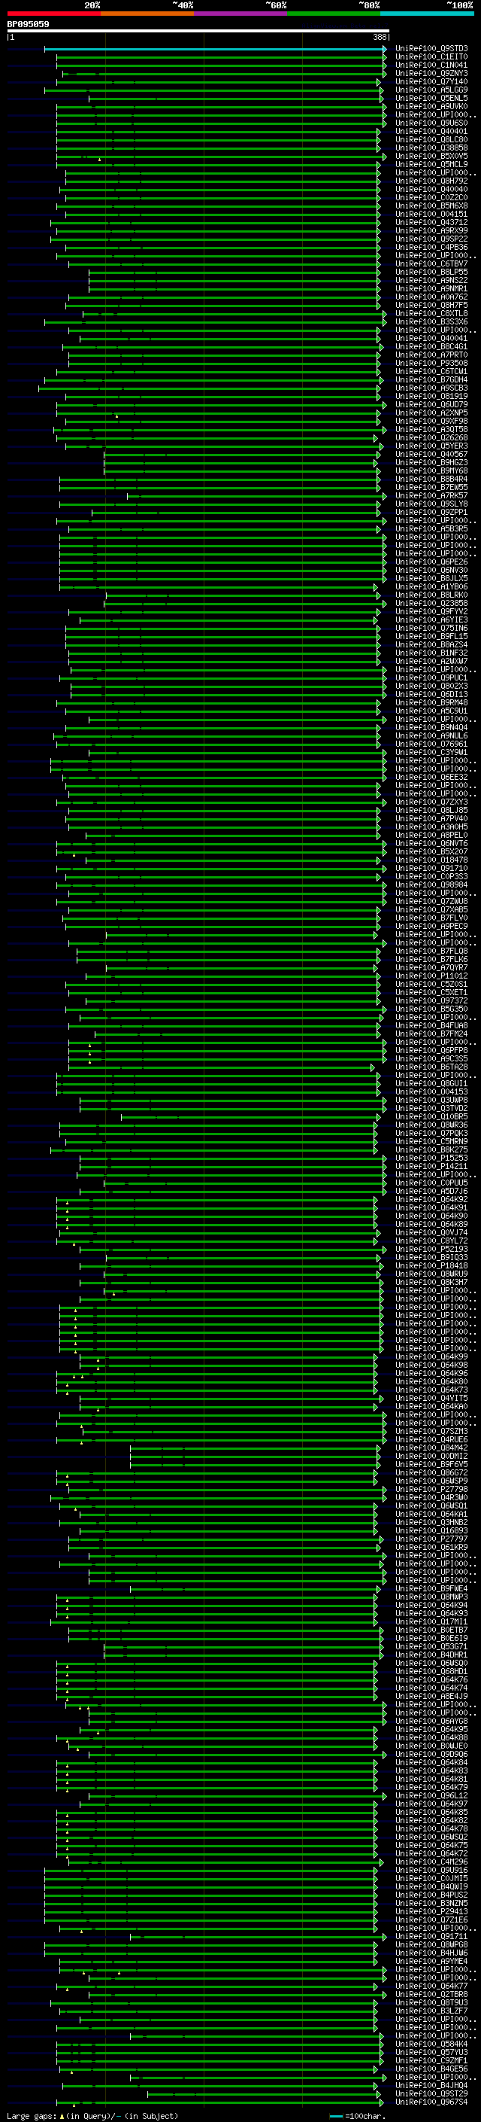This screenshot has width=481, height=2122.
Task: View the UniRef100_Q7SZM3 hit
Action: (431, 1431)
